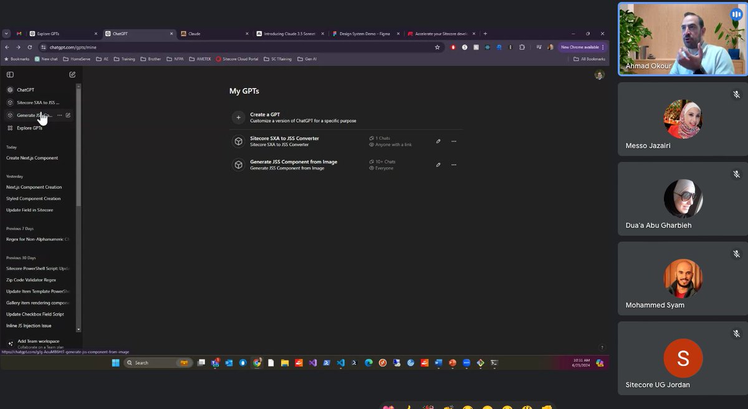Start new chat beside the Generate JSS sidebar item
The image size is (748, 409).
68,115
